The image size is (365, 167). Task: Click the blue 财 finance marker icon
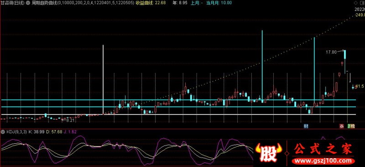[306, 126]
